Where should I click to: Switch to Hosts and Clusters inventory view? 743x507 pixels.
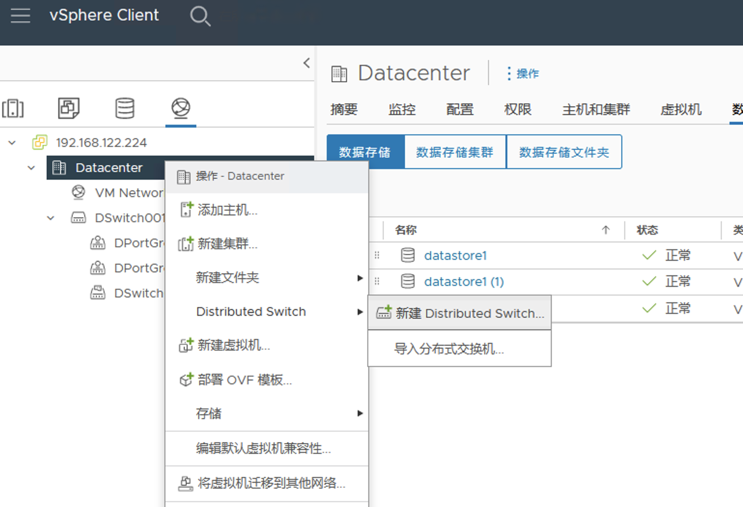click(13, 108)
